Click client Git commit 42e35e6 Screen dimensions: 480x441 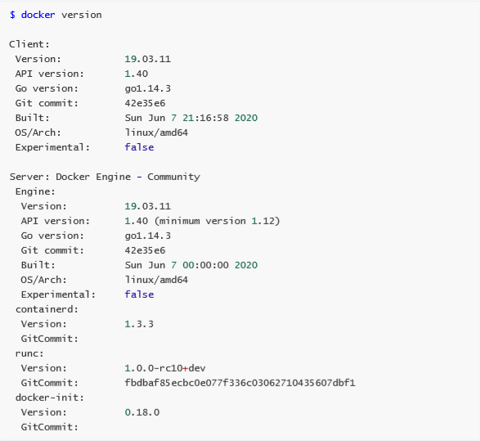pyautogui.click(x=145, y=103)
